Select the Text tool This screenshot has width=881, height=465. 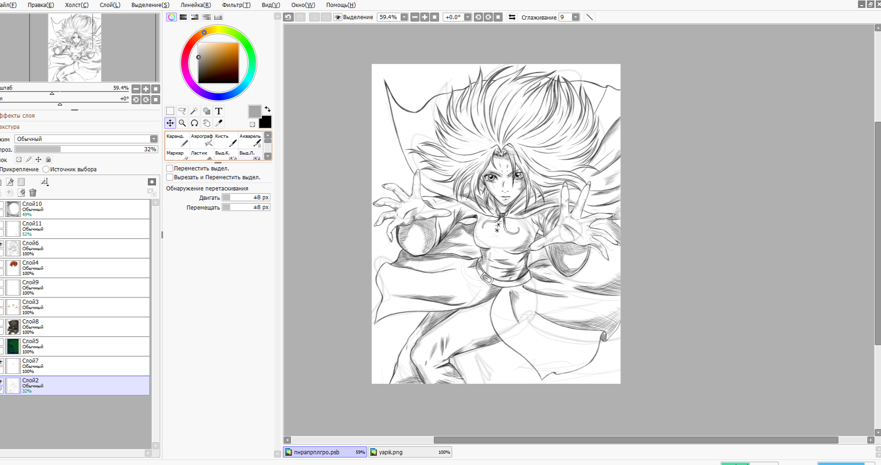point(219,111)
